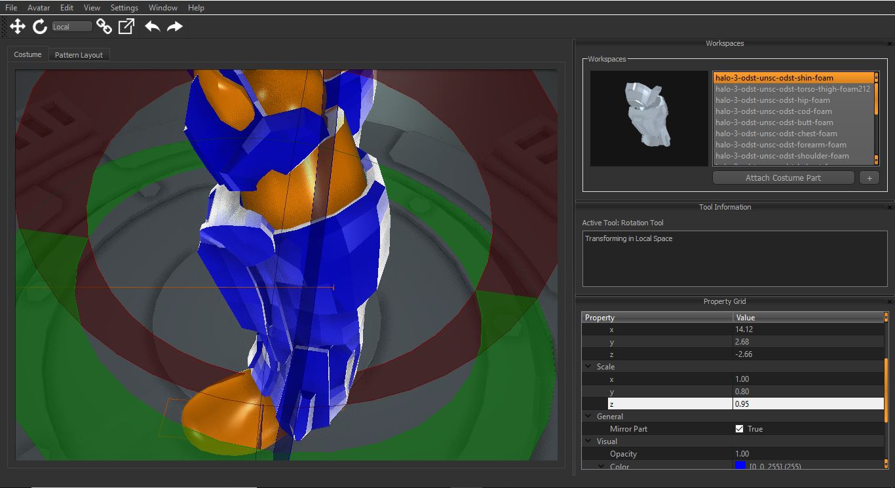This screenshot has width=895, height=488.
Task: Click the shin armor preview thumbnail
Action: [649, 119]
